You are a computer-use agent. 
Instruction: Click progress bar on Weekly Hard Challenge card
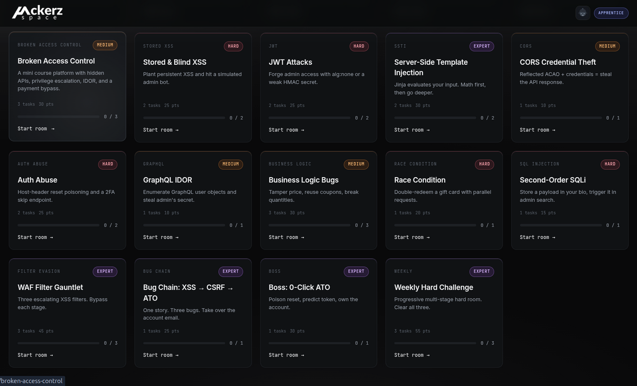[435, 343]
